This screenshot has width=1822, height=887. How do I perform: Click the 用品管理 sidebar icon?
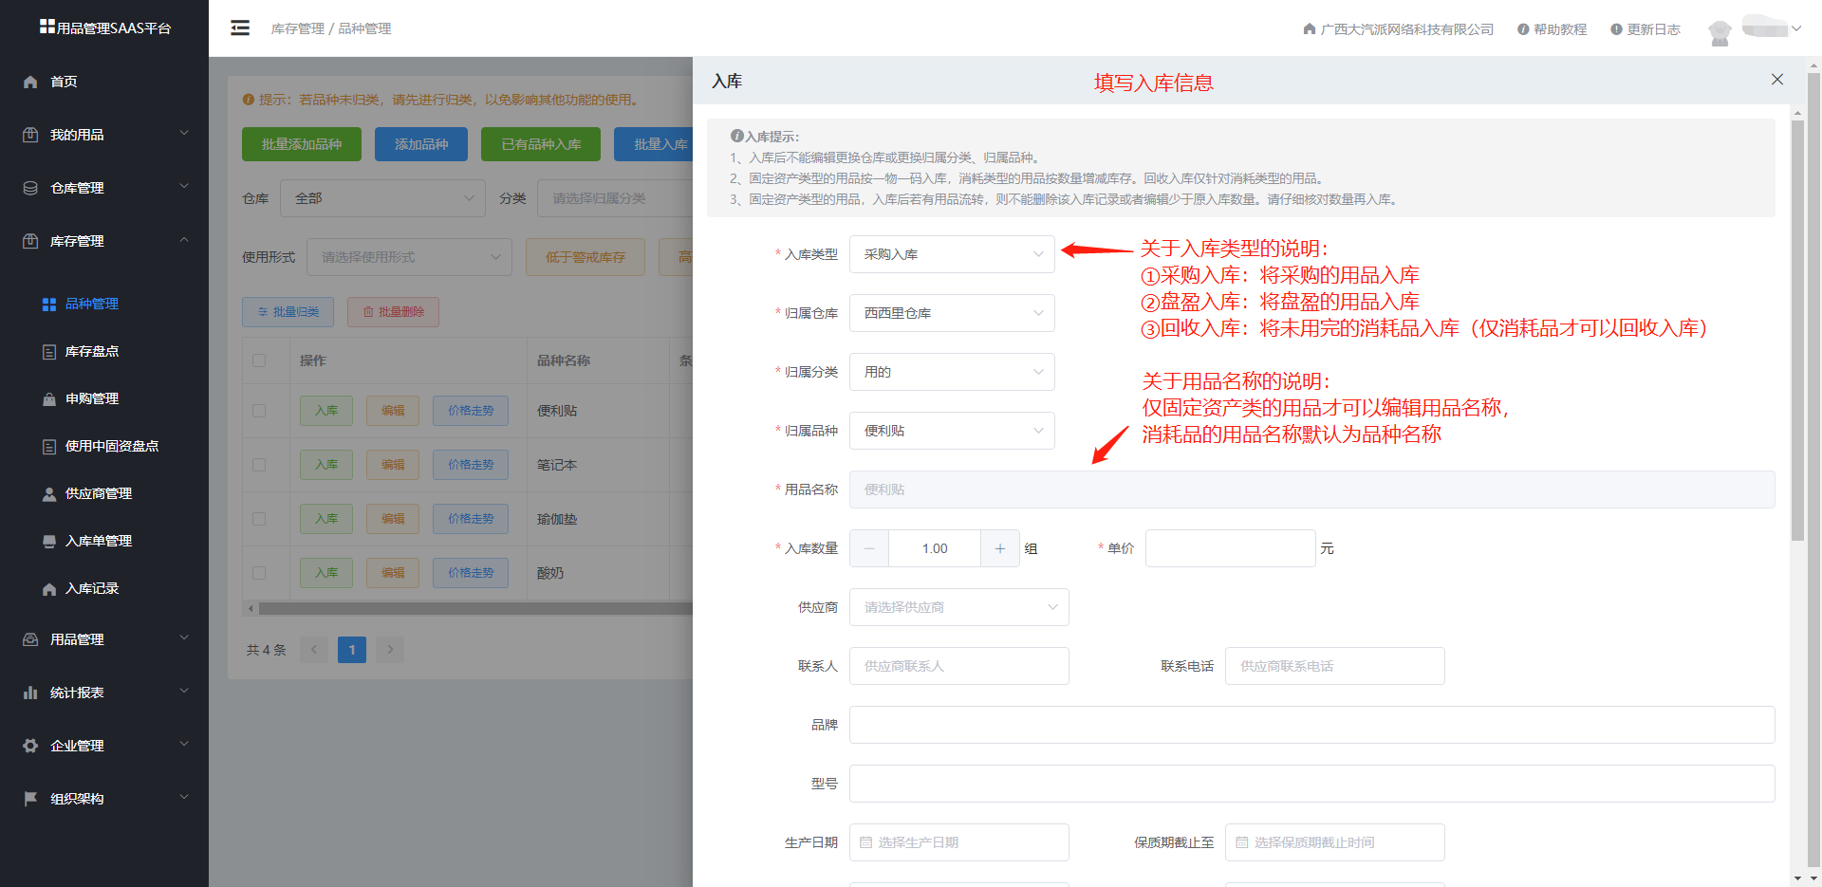(x=30, y=639)
